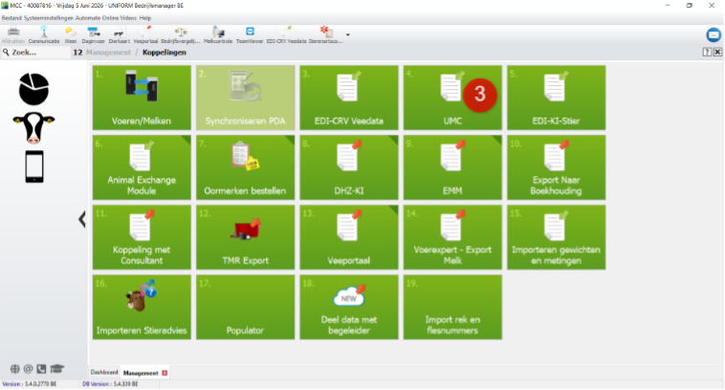Open the Help menu

tap(145, 18)
